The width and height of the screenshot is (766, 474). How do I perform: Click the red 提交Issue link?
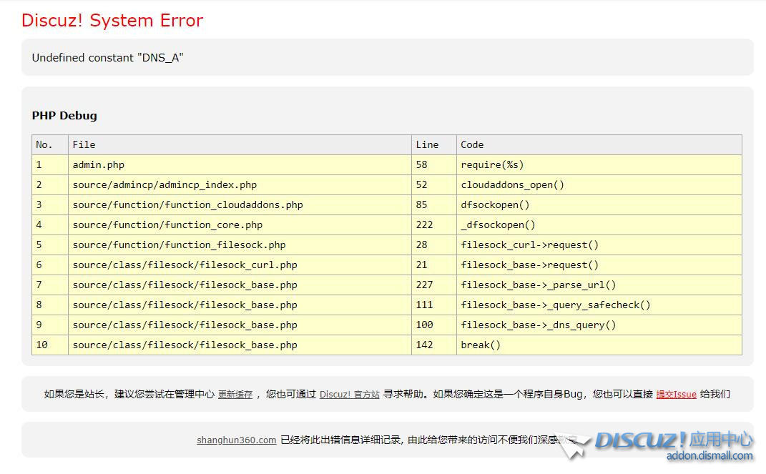[x=676, y=395]
